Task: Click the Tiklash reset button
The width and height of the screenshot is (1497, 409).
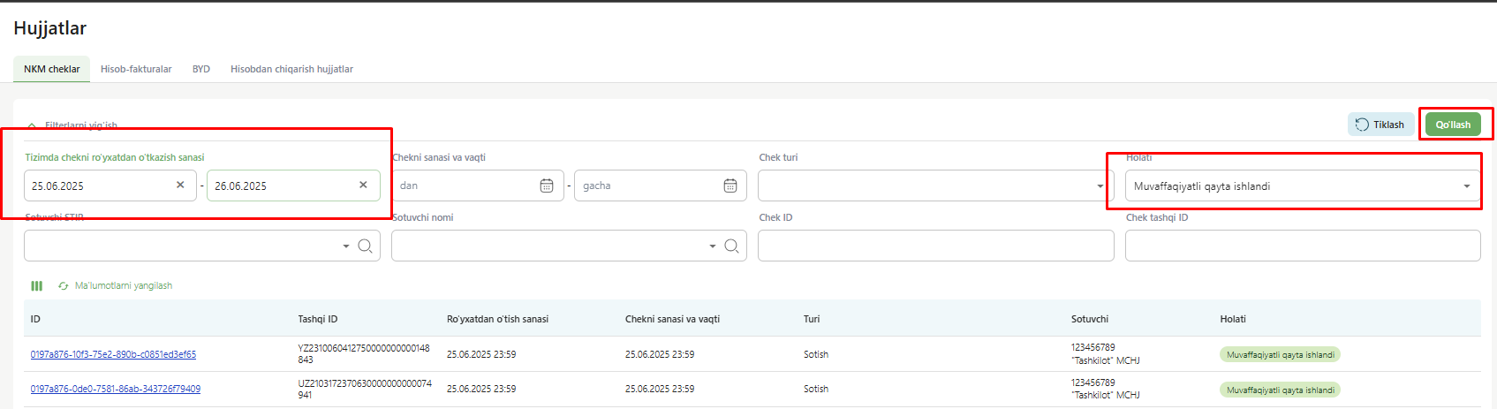Action: tap(1380, 125)
